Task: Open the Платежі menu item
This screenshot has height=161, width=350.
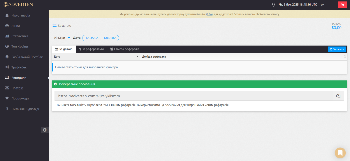Action: coord(17,88)
